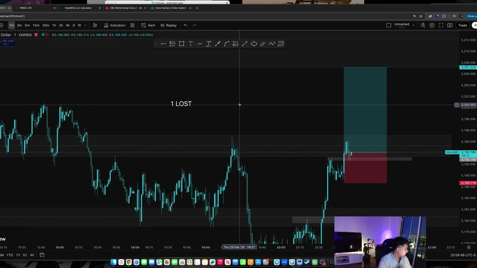Image resolution: width=477 pixels, height=268 pixels.
Task: Select the diagonal line tool after Fib
Action: click(244, 44)
